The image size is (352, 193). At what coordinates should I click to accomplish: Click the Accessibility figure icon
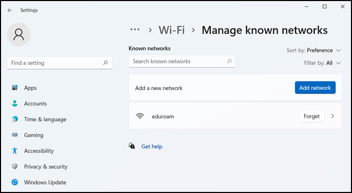15,150
